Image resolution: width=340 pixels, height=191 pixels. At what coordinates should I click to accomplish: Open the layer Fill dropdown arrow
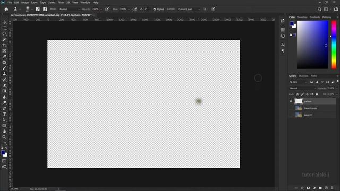[x=337, y=94]
